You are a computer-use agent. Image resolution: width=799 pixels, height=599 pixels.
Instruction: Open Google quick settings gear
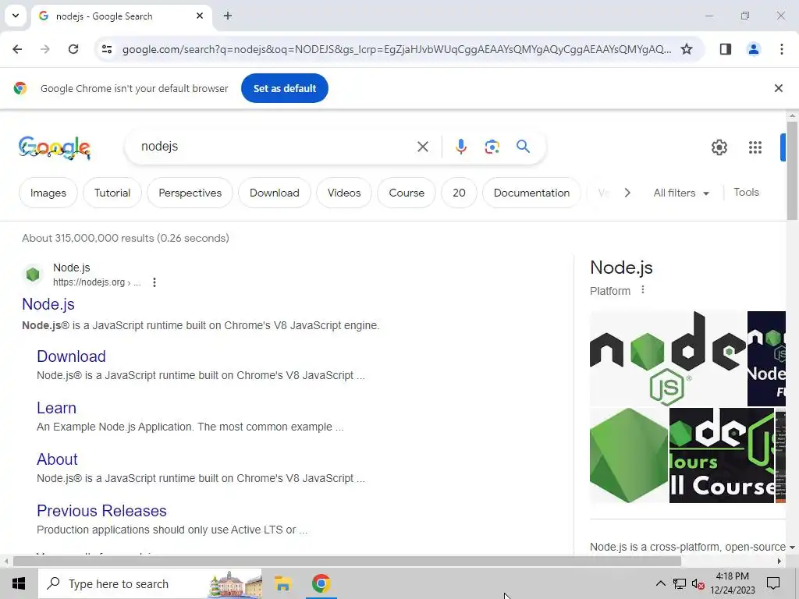click(x=719, y=147)
